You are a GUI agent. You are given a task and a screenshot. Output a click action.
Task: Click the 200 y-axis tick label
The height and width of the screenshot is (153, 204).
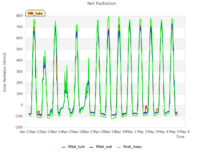[x=19, y=83]
